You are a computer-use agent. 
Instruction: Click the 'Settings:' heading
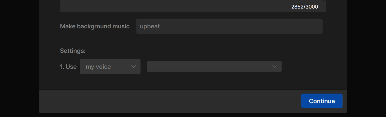[x=73, y=51]
